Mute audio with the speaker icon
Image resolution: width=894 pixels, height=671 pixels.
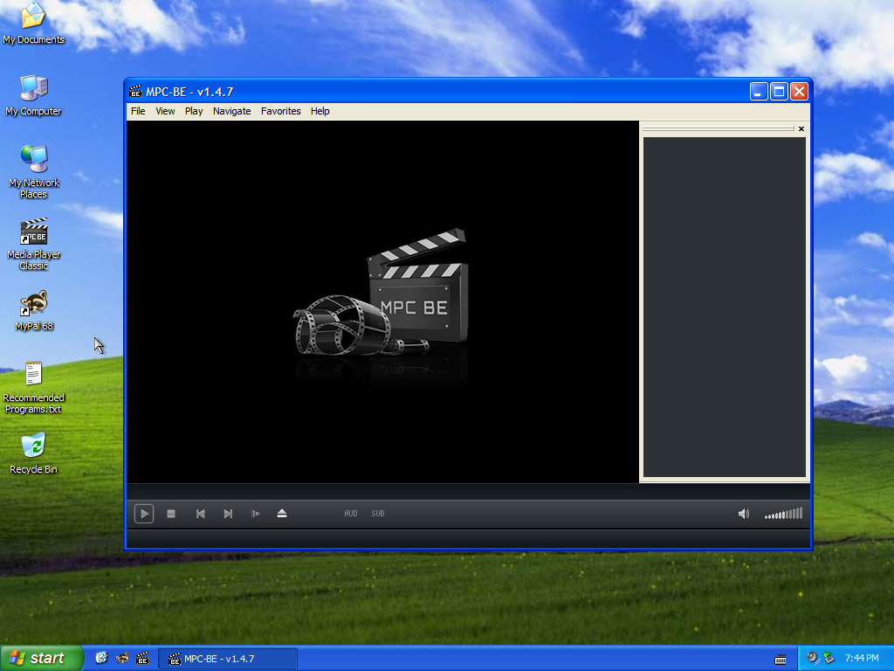pos(743,514)
